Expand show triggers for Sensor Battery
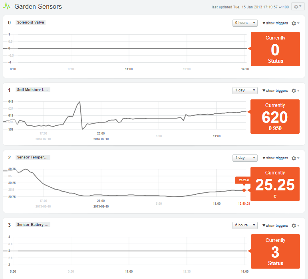The height and width of the screenshot is (279, 308). (x=275, y=226)
